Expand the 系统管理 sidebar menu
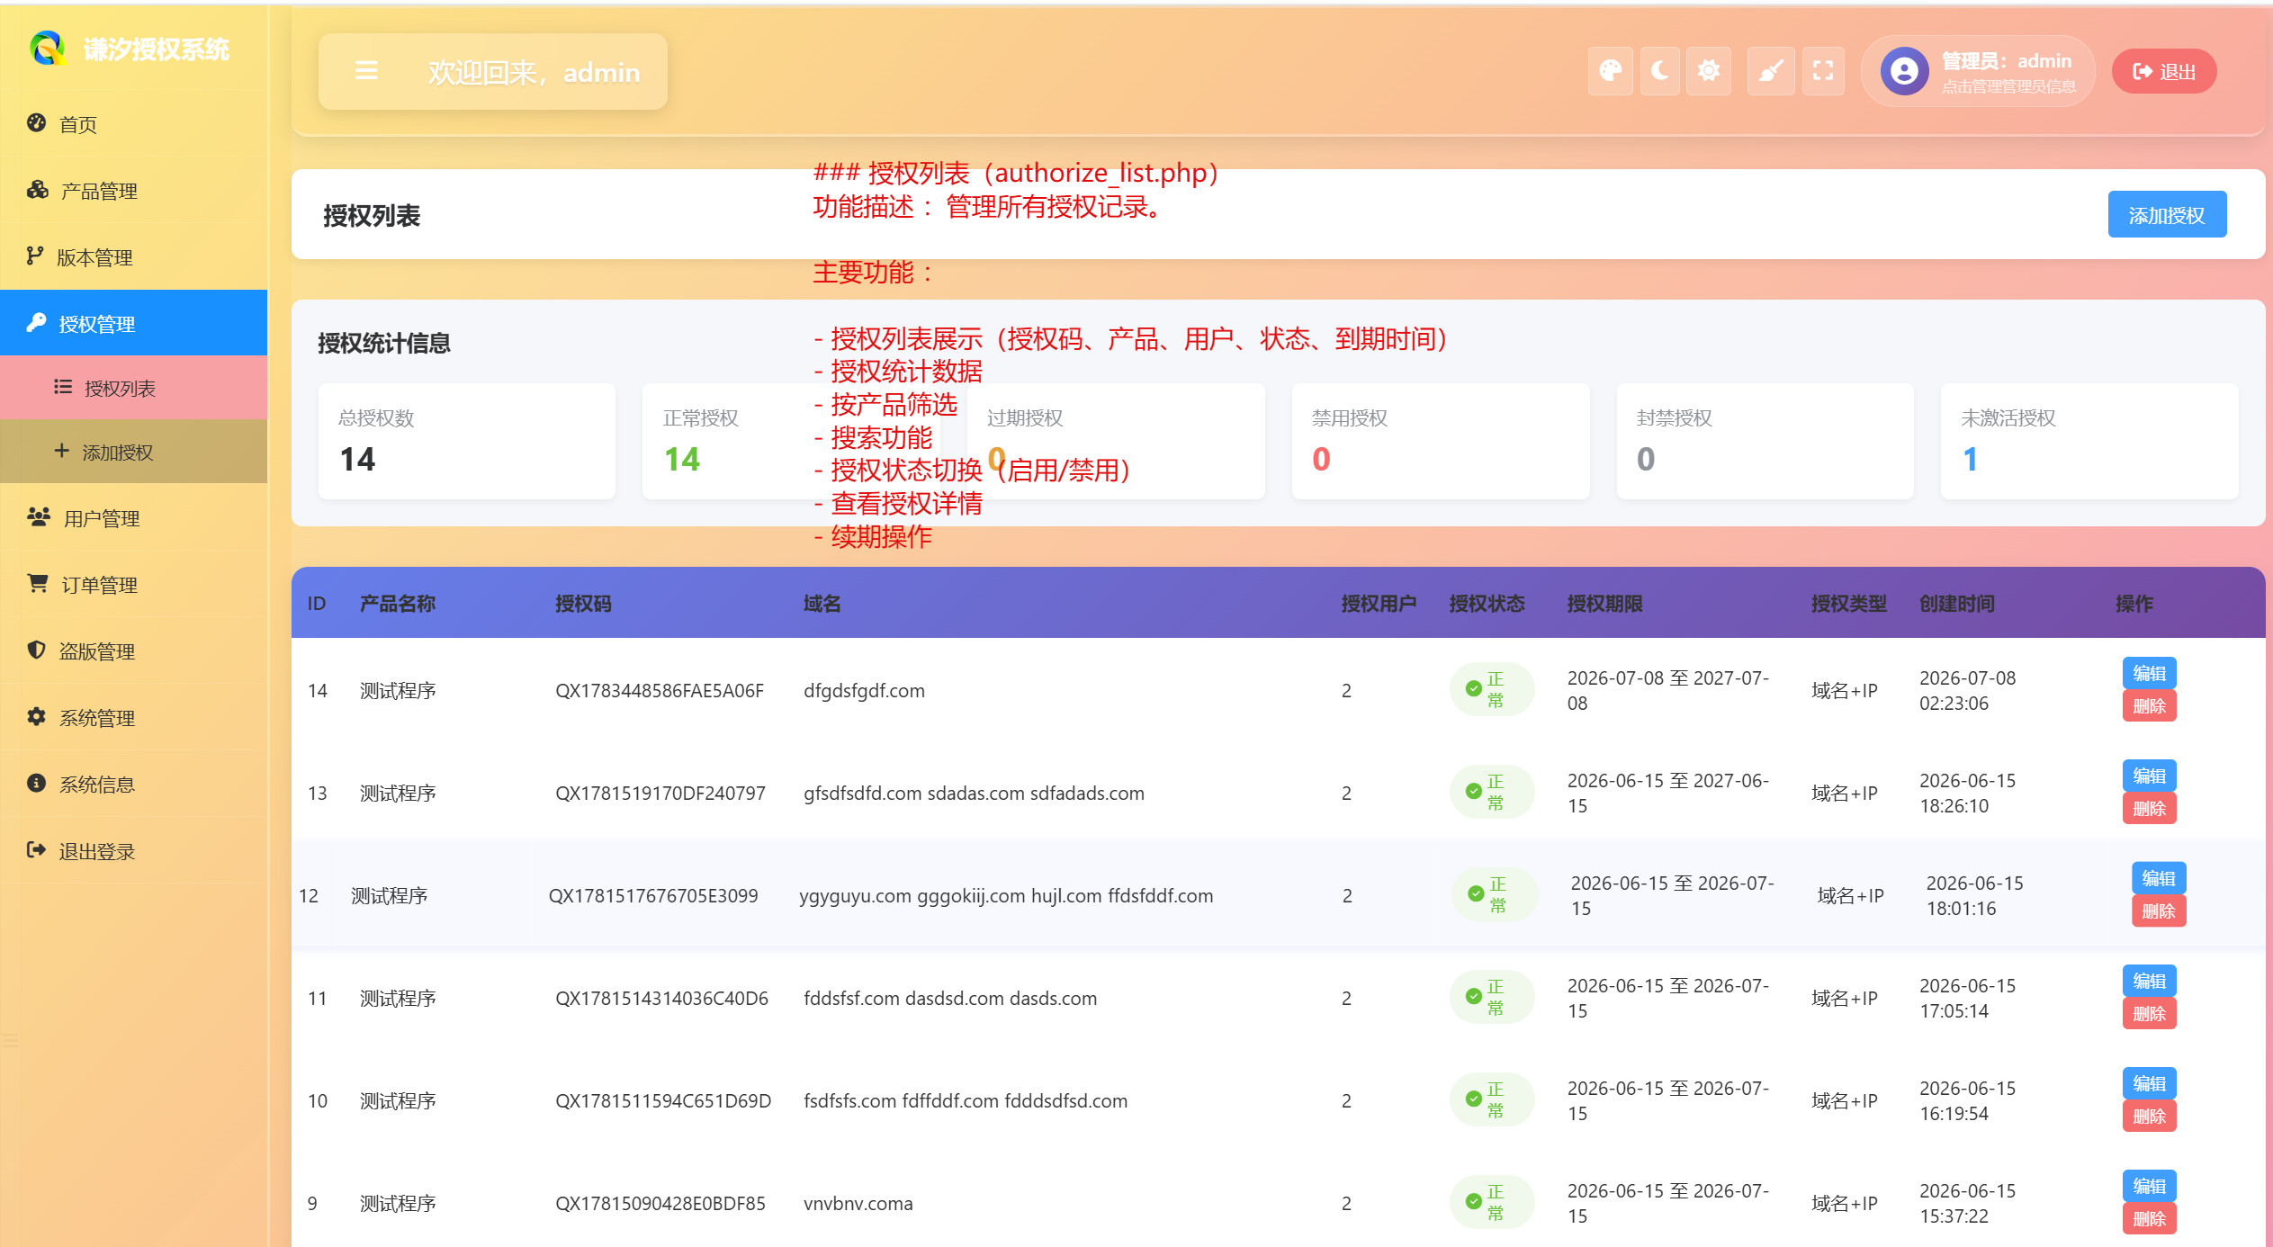Screen dimensions: 2273x1247 (133, 718)
